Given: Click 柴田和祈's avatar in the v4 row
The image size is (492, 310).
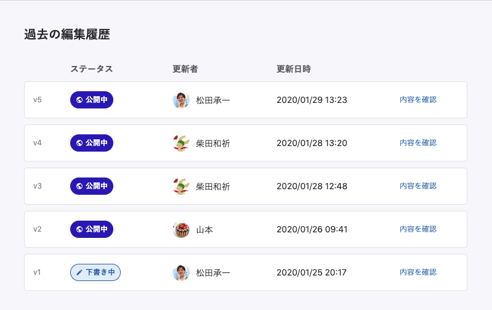Looking at the screenshot, I should (x=181, y=143).
